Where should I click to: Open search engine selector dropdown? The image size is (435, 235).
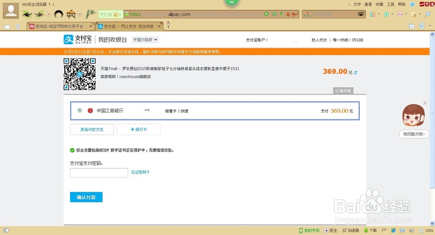click(x=307, y=14)
